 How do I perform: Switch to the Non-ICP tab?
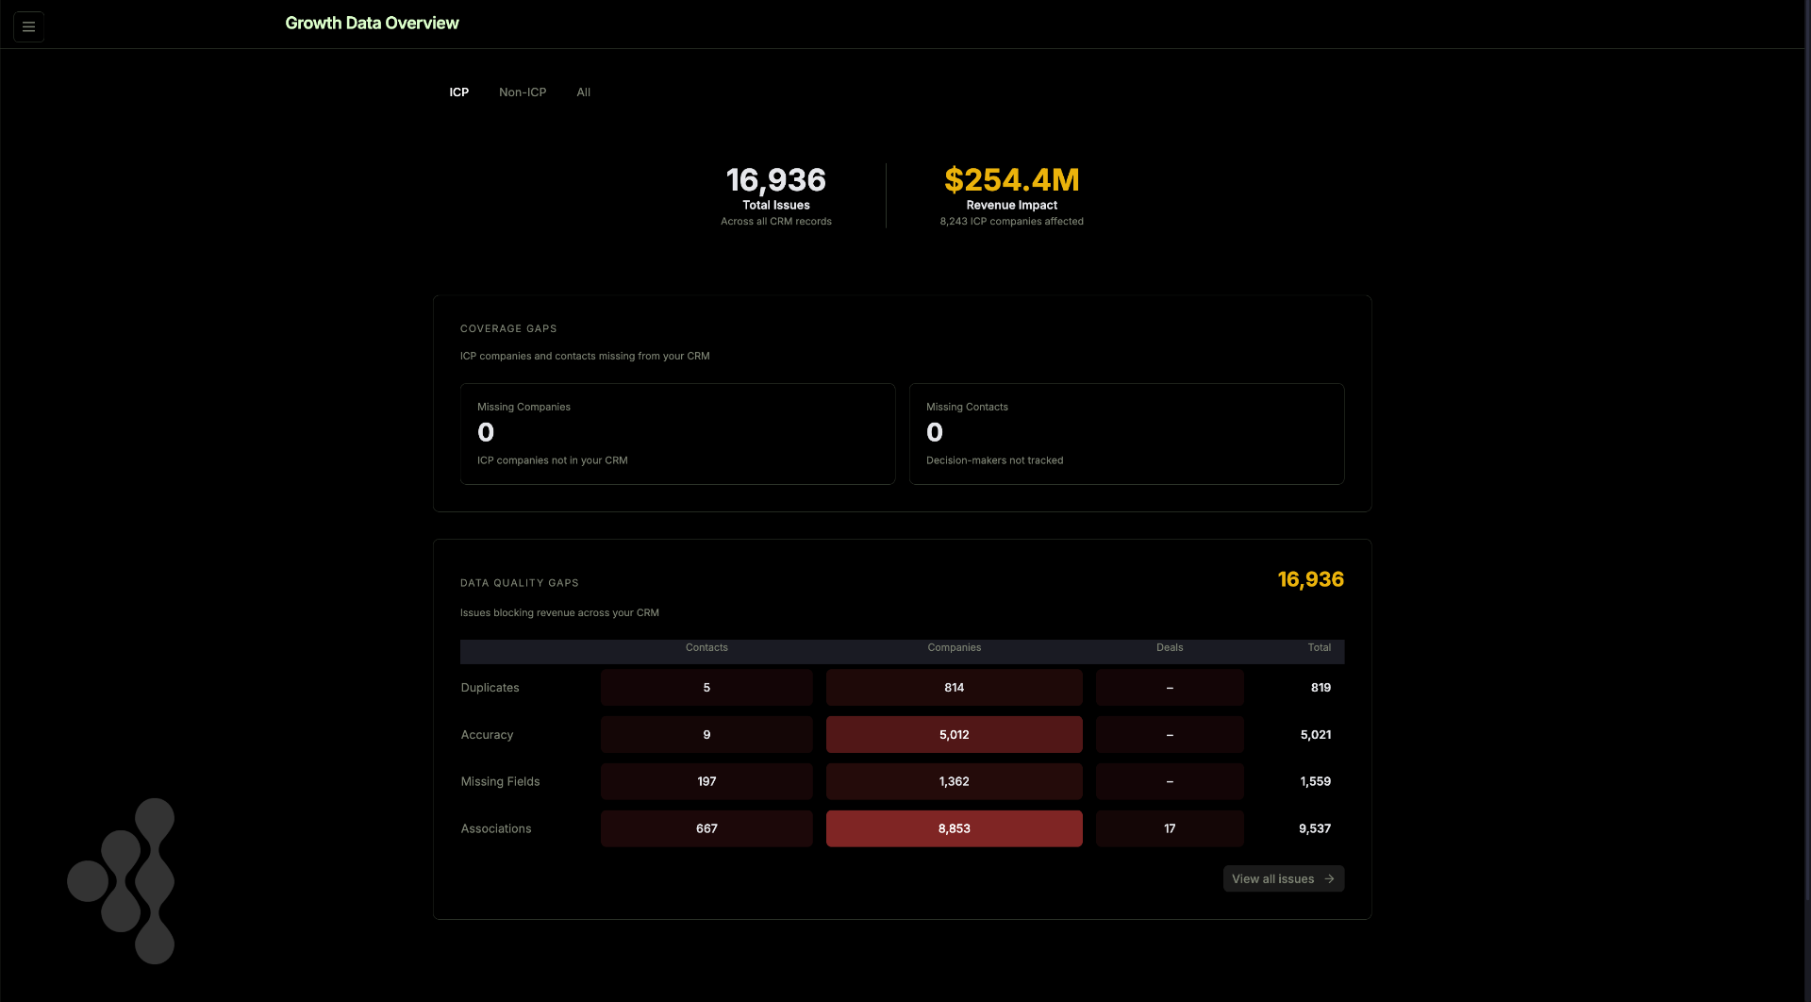523,92
